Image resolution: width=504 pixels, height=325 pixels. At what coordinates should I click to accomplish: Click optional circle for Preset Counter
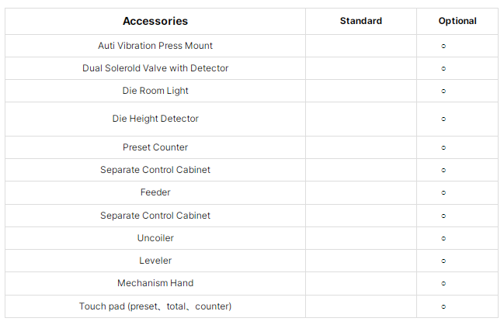443,147
